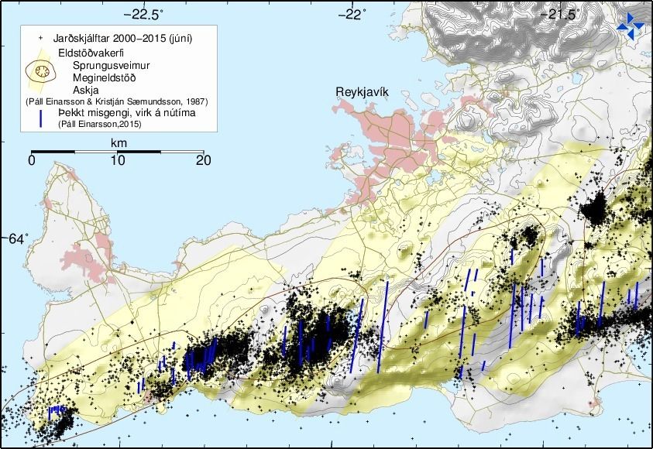Select legend text 'Sprungusveimur'
The width and height of the screenshot is (653, 449).
(112, 66)
